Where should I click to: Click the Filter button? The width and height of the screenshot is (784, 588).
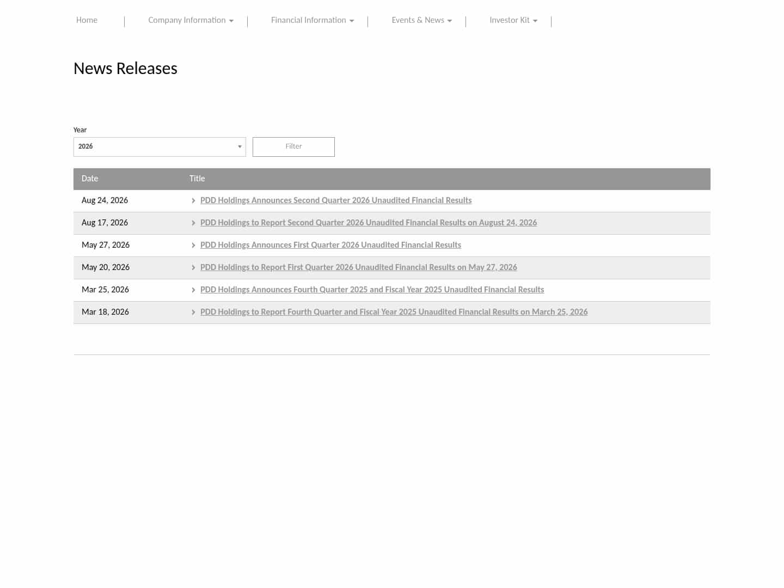click(293, 147)
